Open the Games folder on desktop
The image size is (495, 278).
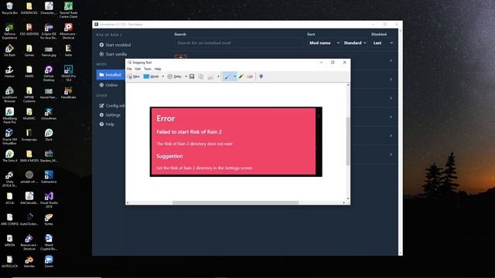(29, 50)
